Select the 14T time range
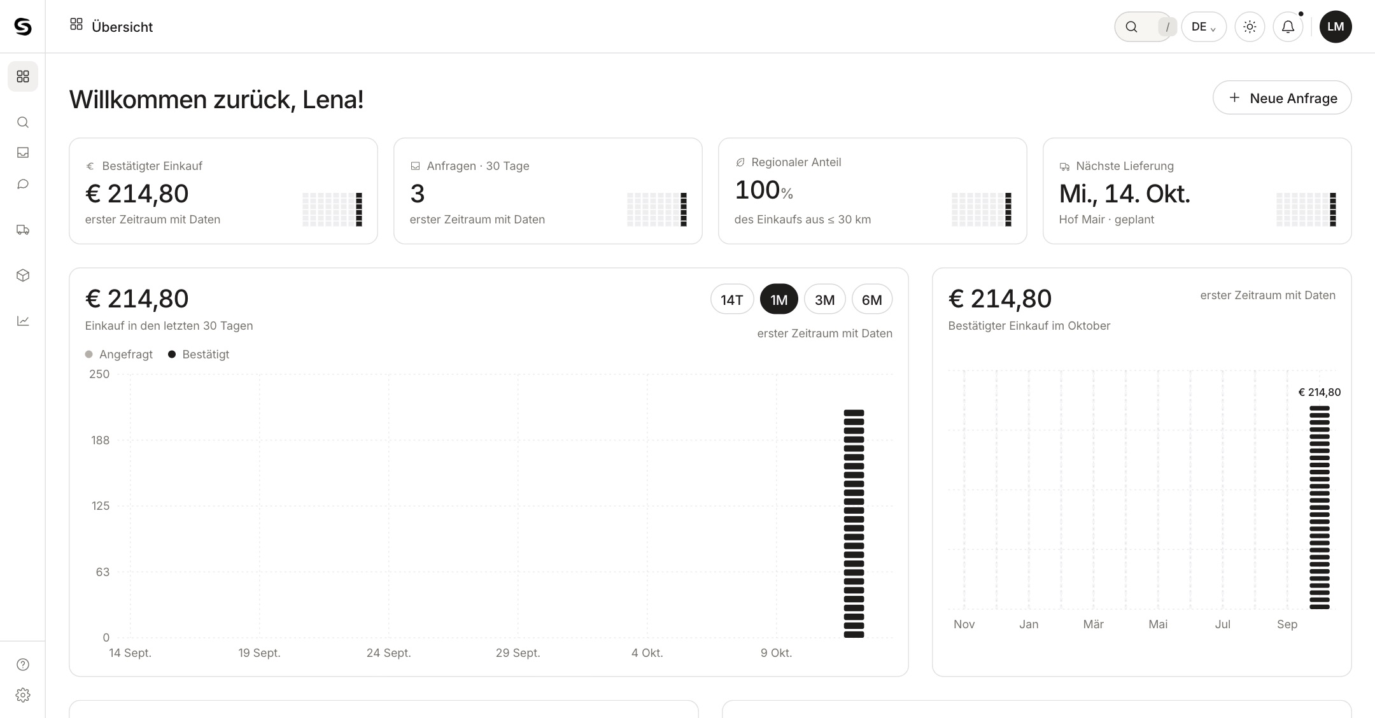 pyautogui.click(x=732, y=299)
